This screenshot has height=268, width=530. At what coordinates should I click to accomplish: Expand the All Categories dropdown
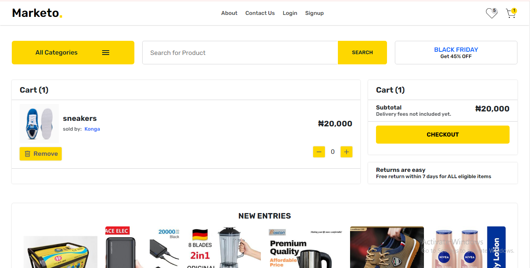tap(73, 53)
